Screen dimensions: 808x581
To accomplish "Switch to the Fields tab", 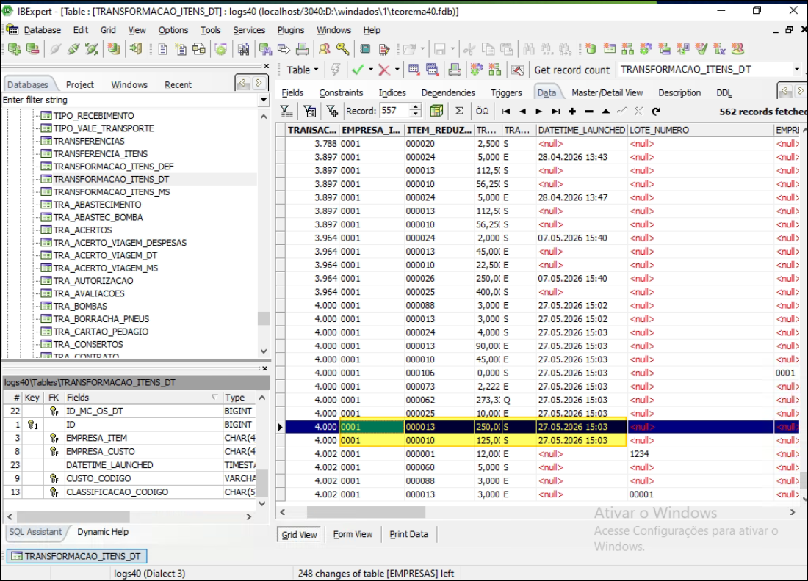I will coord(292,92).
